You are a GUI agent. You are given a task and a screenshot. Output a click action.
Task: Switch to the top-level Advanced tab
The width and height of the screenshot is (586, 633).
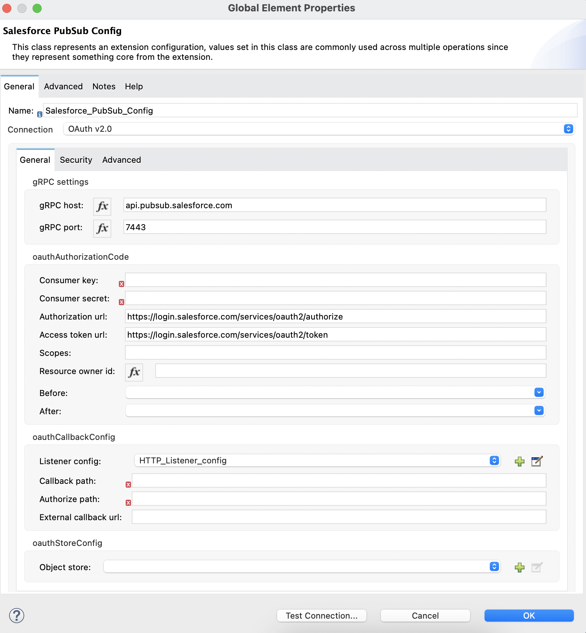[x=63, y=86]
